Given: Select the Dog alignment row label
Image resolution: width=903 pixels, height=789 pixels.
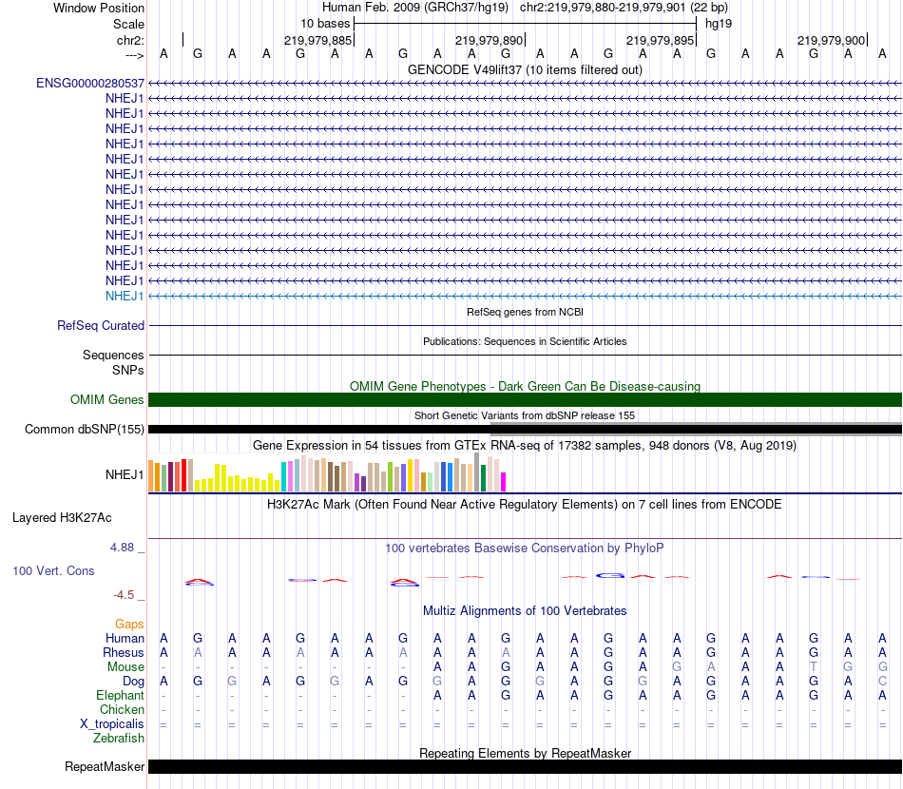Looking at the screenshot, I should [x=133, y=682].
